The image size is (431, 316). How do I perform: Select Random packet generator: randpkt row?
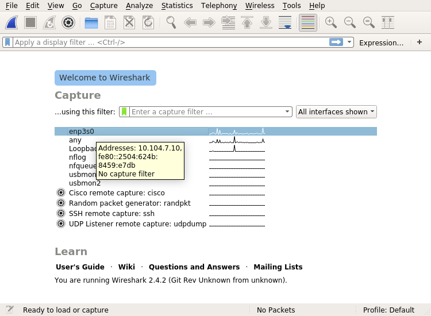point(215,203)
